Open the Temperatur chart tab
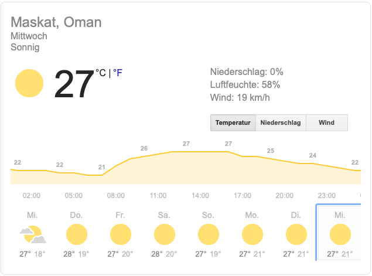372x276 pixels. [233, 122]
